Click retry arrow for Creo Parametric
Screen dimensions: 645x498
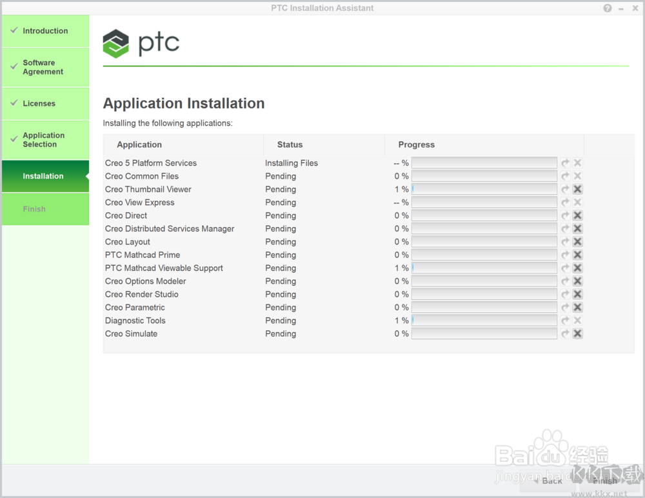[565, 308]
